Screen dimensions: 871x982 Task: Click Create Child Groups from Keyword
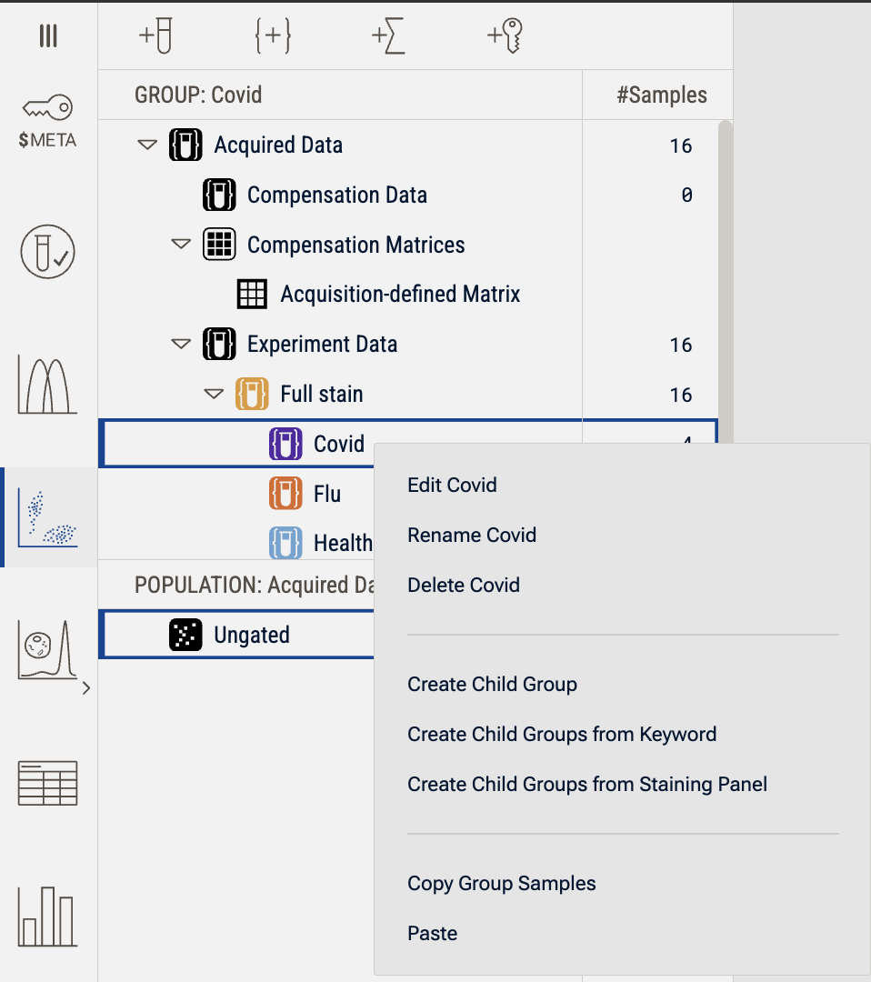(x=561, y=734)
